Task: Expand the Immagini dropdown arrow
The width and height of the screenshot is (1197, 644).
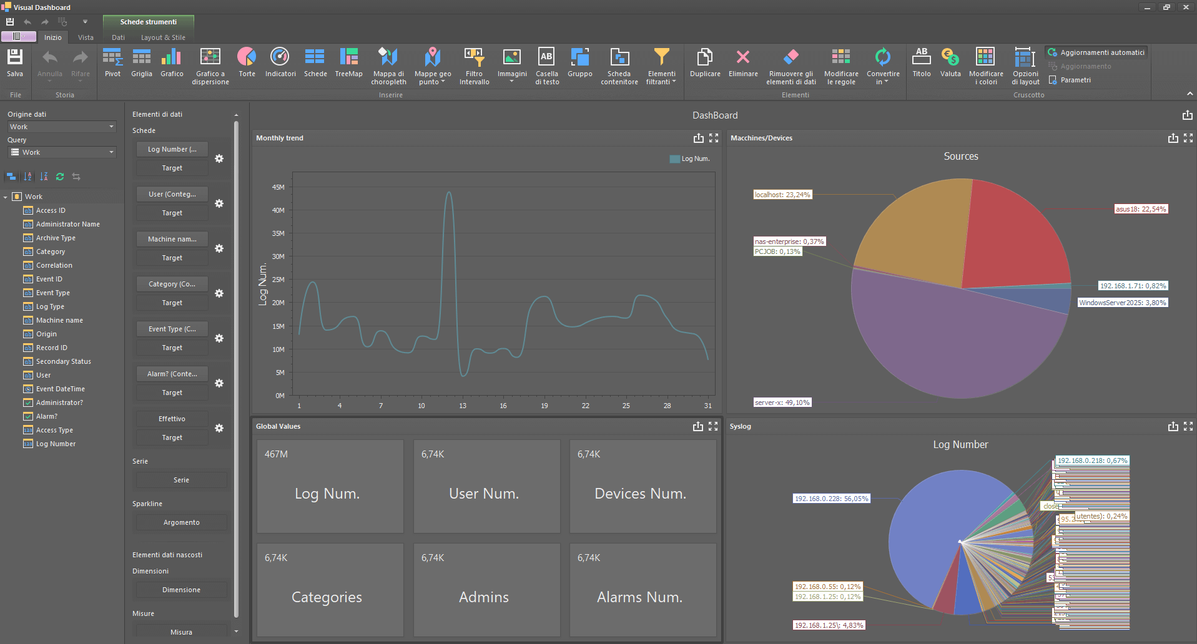Action: (512, 81)
